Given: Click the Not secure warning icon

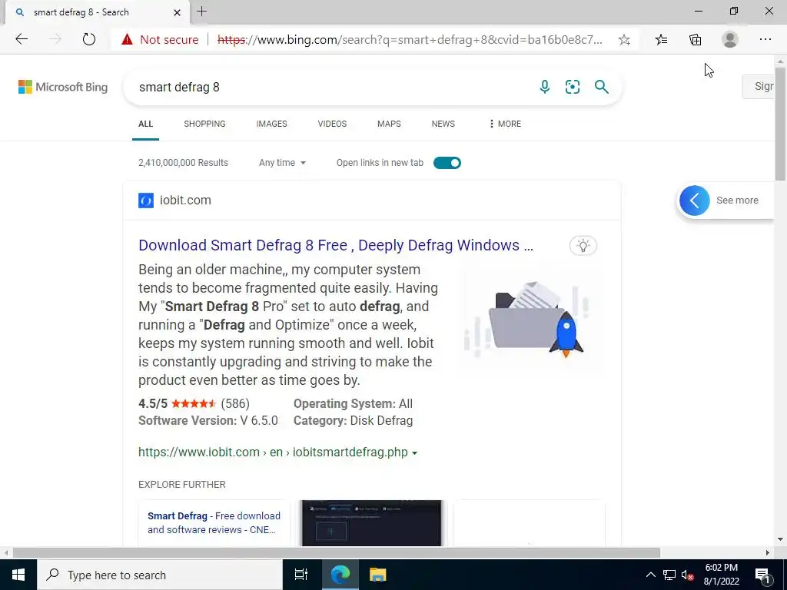Looking at the screenshot, I should tap(127, 39).
